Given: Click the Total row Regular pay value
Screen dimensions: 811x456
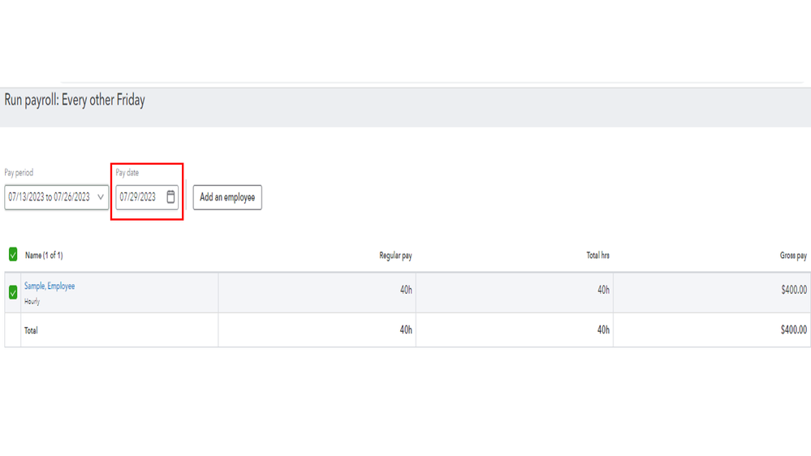Looking at the screenshot, I should coord(406,330).
